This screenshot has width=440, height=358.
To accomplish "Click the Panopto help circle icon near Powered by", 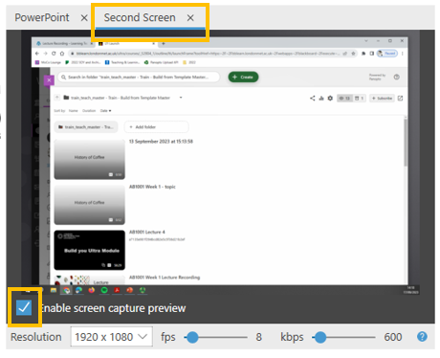I will [x=396, y=77].
